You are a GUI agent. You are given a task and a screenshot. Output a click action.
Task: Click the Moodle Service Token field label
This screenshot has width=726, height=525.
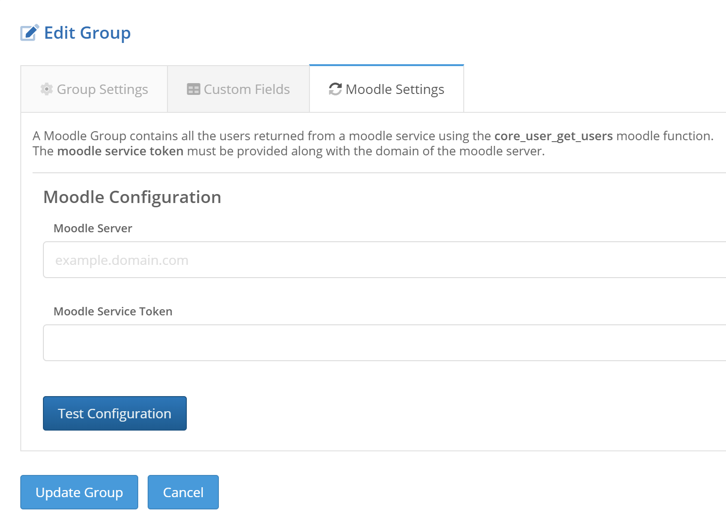pos(113,312)
